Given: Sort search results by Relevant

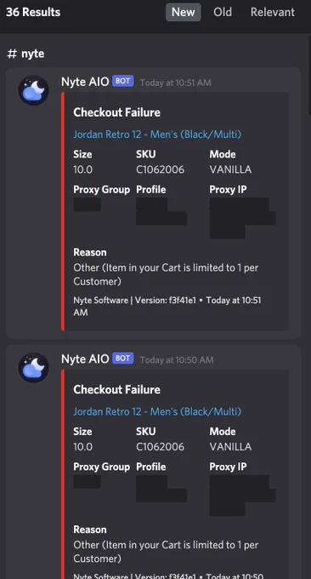Looking at the screenshot, I should [x=272, y=12].
